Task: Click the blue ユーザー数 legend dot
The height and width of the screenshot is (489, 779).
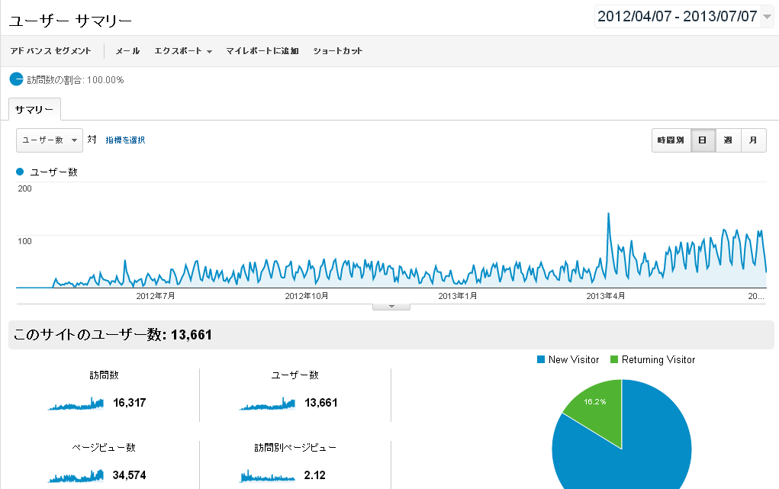Action: click(20, 172)
